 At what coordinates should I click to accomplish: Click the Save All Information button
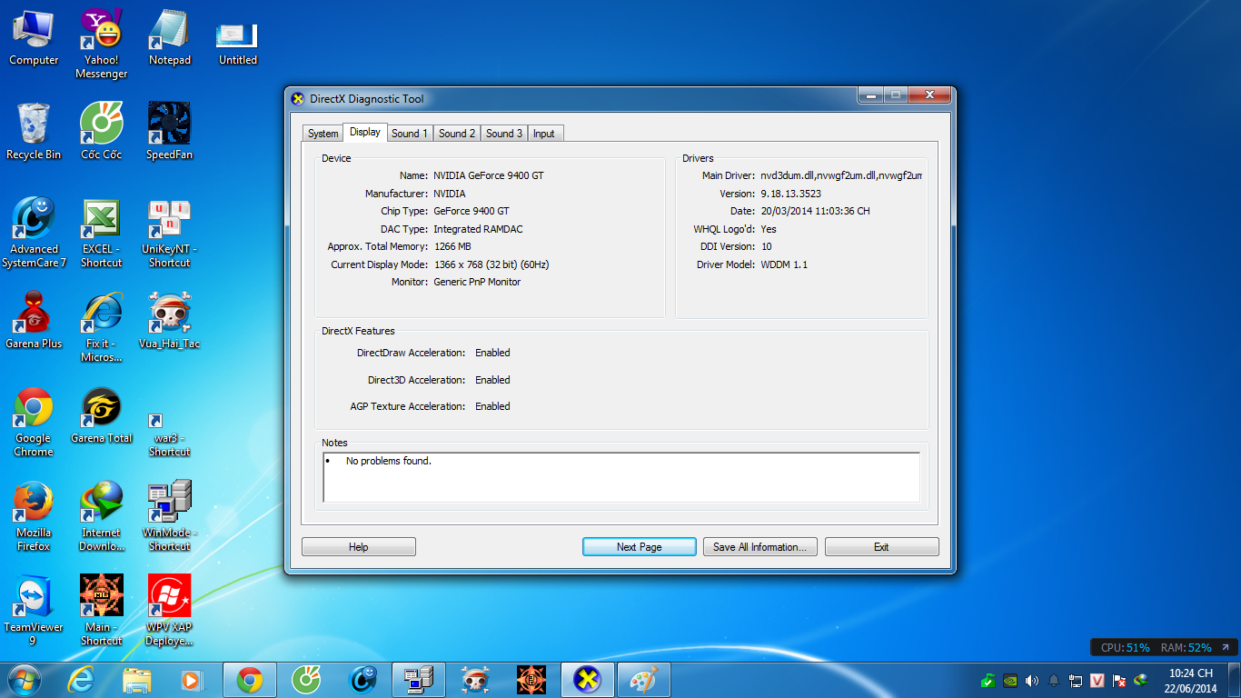[x=759, y=547]
